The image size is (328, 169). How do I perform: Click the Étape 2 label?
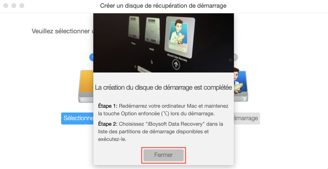click(108, 124)
